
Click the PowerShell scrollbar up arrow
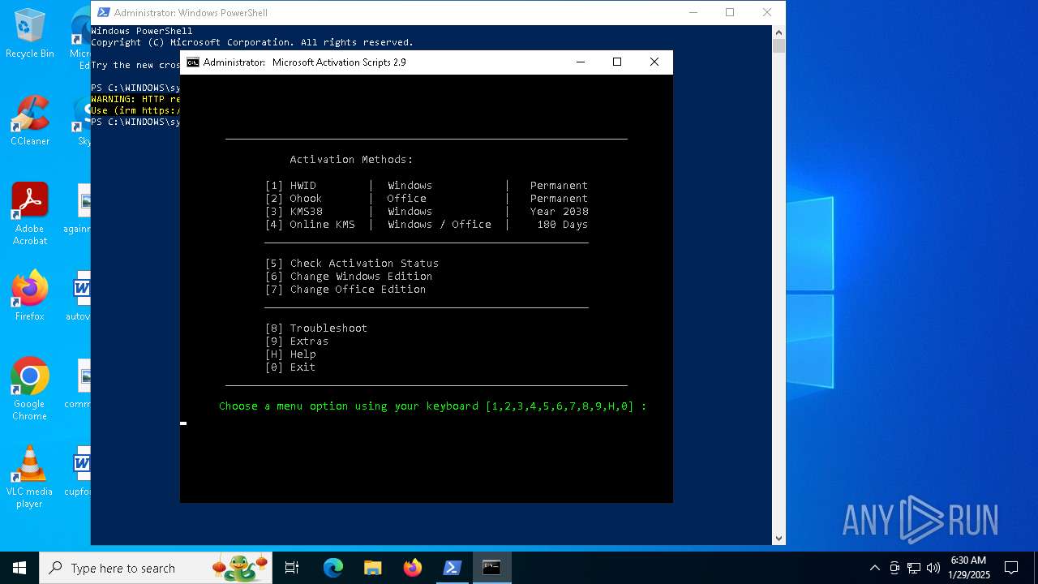pyautogui.click(x=778, y=32)
